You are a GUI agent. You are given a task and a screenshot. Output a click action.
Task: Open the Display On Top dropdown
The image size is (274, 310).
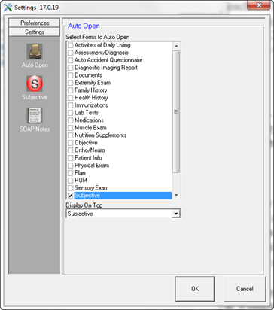click(176, 214)
